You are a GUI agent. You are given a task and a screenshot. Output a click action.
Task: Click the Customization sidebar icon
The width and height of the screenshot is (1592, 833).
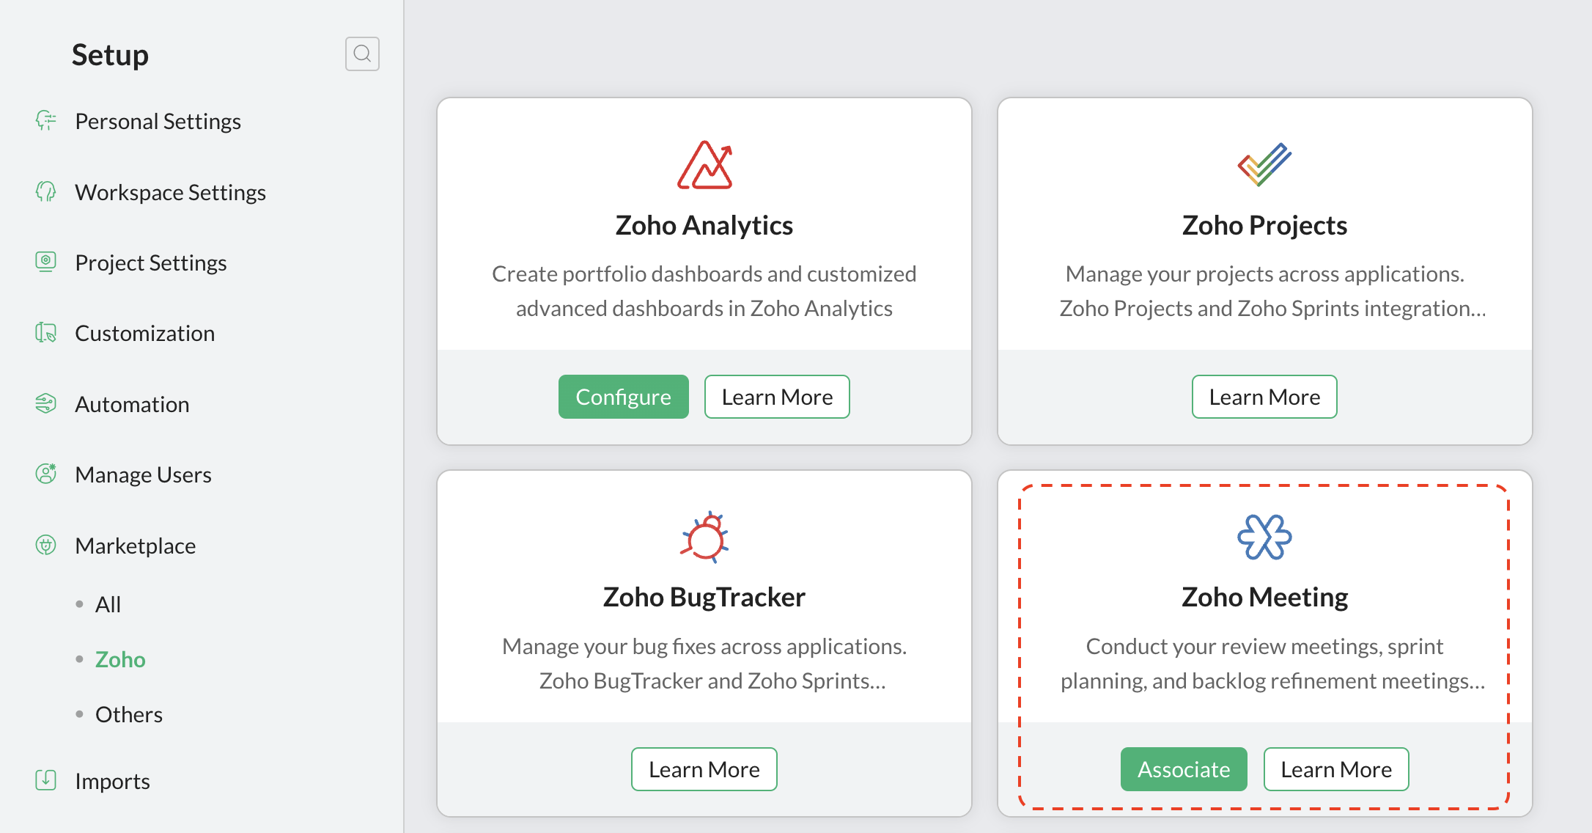coord(46,333)
